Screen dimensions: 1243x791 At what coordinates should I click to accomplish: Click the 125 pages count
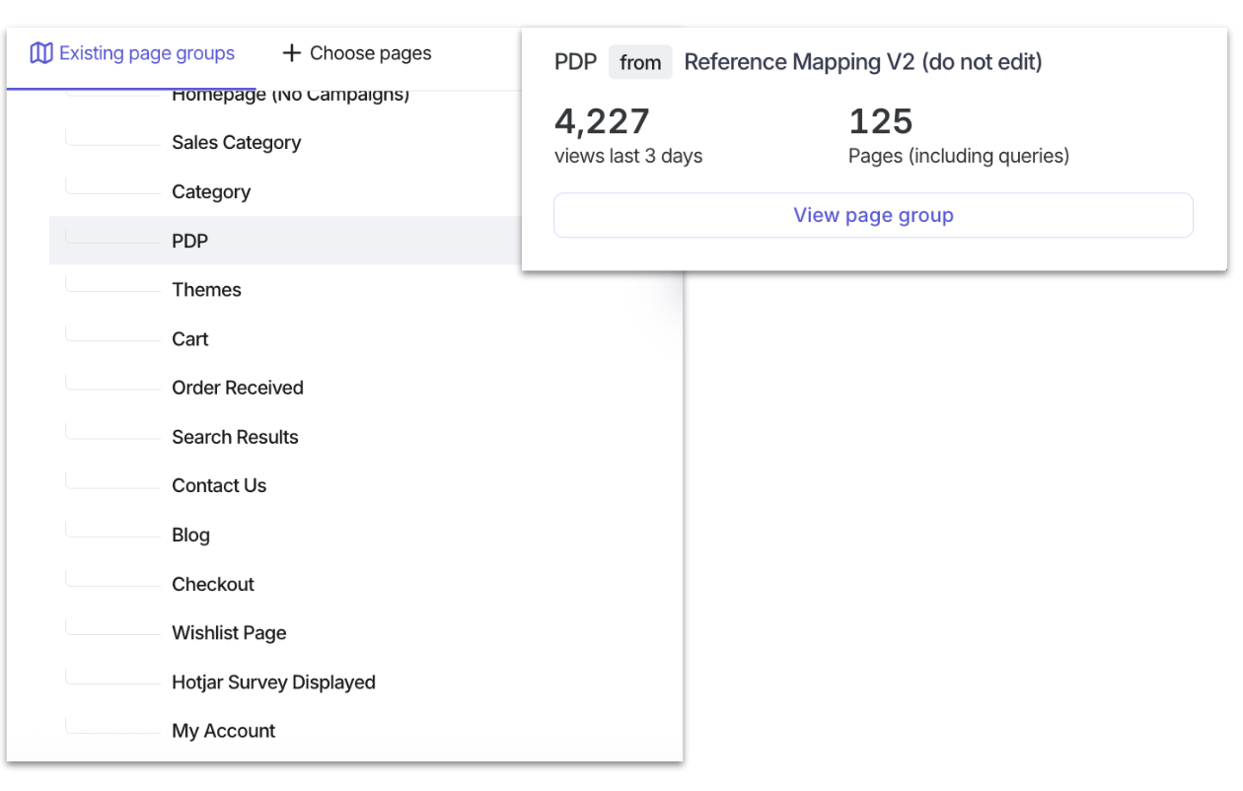pos(881,121)
